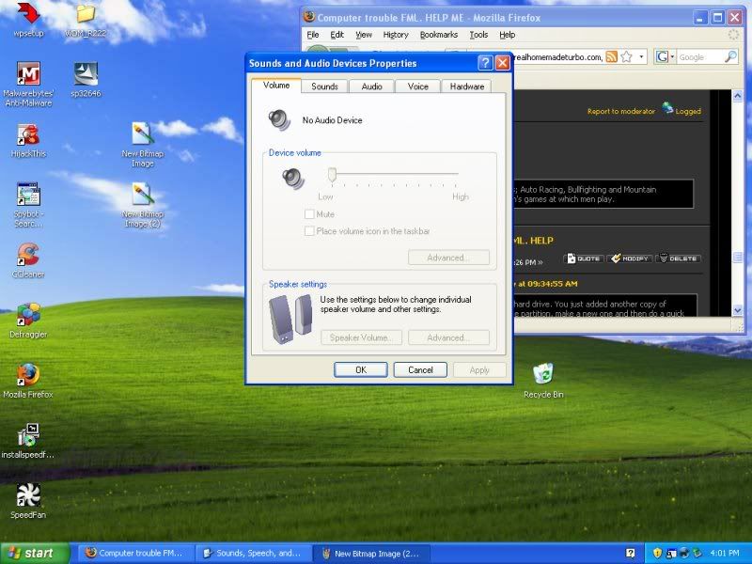Switch to Sounds, Speech, and... taskbar button
752x564 pixels.
point(253,553)
